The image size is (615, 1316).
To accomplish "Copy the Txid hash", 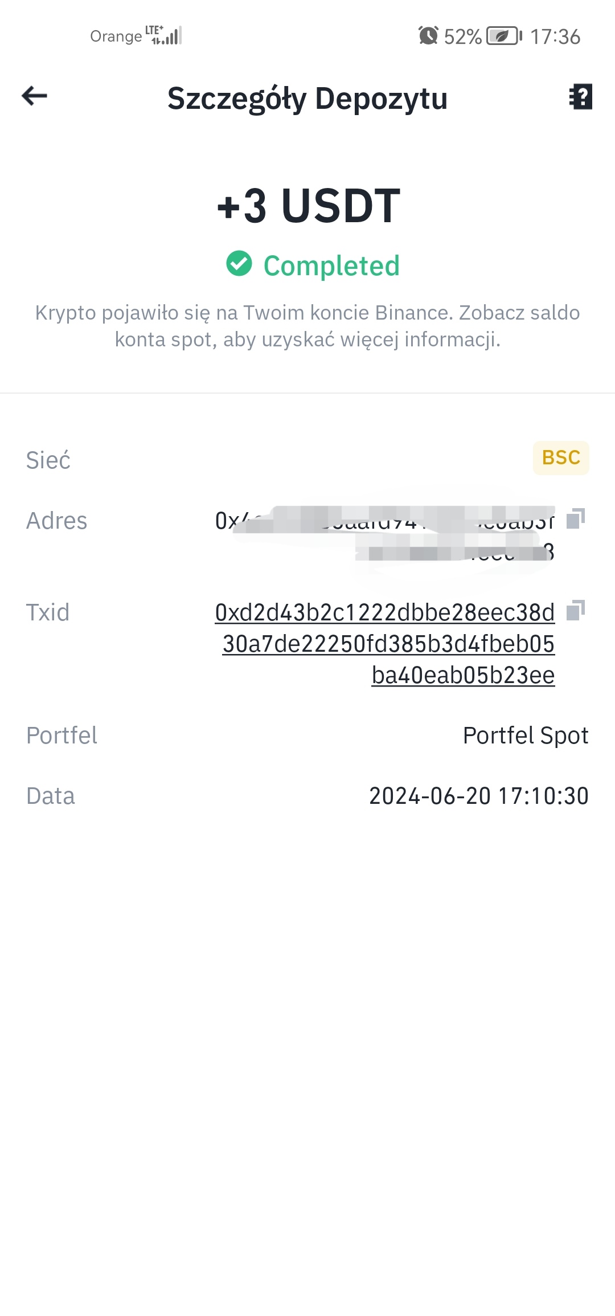I will (576, 610).
